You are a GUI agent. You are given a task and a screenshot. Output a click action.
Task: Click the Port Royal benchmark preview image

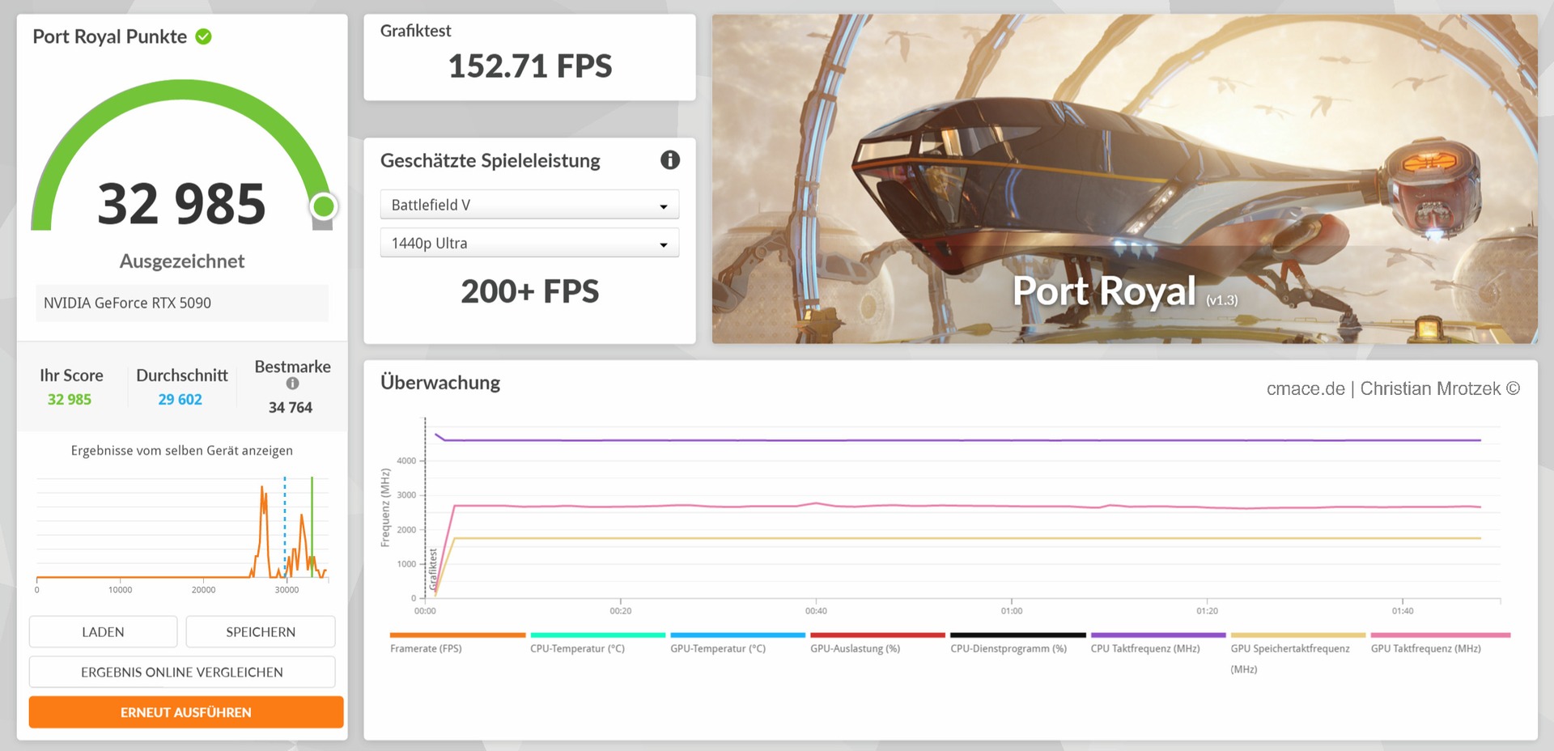1124,179
